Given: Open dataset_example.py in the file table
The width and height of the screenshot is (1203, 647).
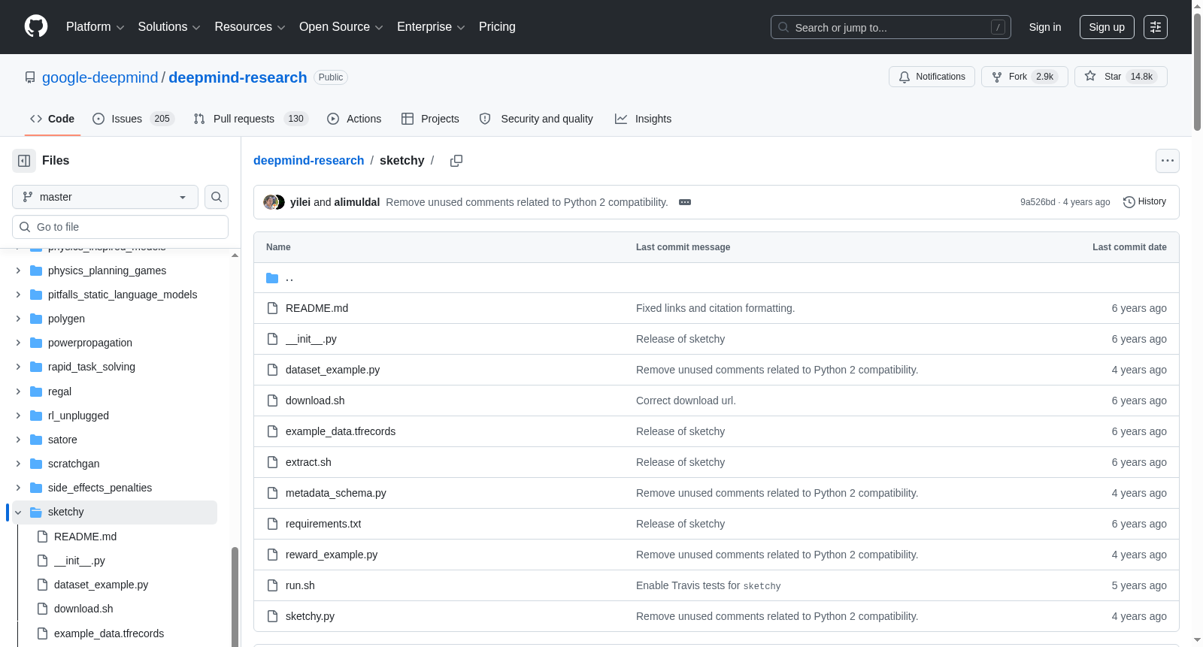Looking at the screenshot, I should 332,370.
